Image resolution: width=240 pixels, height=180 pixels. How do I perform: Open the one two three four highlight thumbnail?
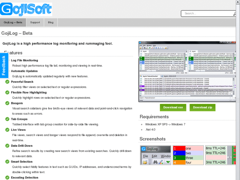(x=188, y=155)
